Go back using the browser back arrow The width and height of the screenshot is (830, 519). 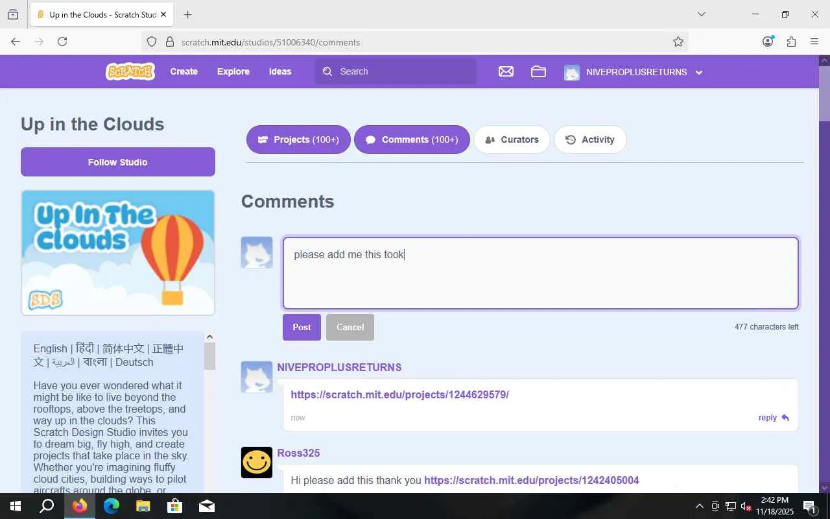[x=16, y=42]
